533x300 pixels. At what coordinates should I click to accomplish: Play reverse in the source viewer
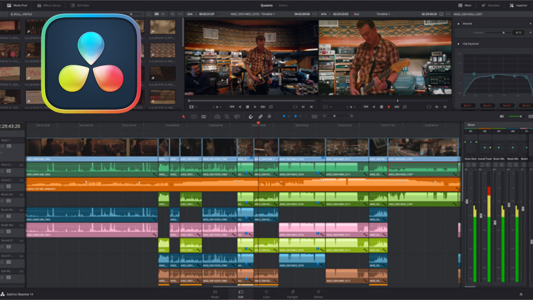239,107
